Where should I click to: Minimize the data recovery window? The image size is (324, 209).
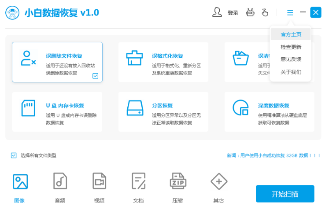point(303,12)
